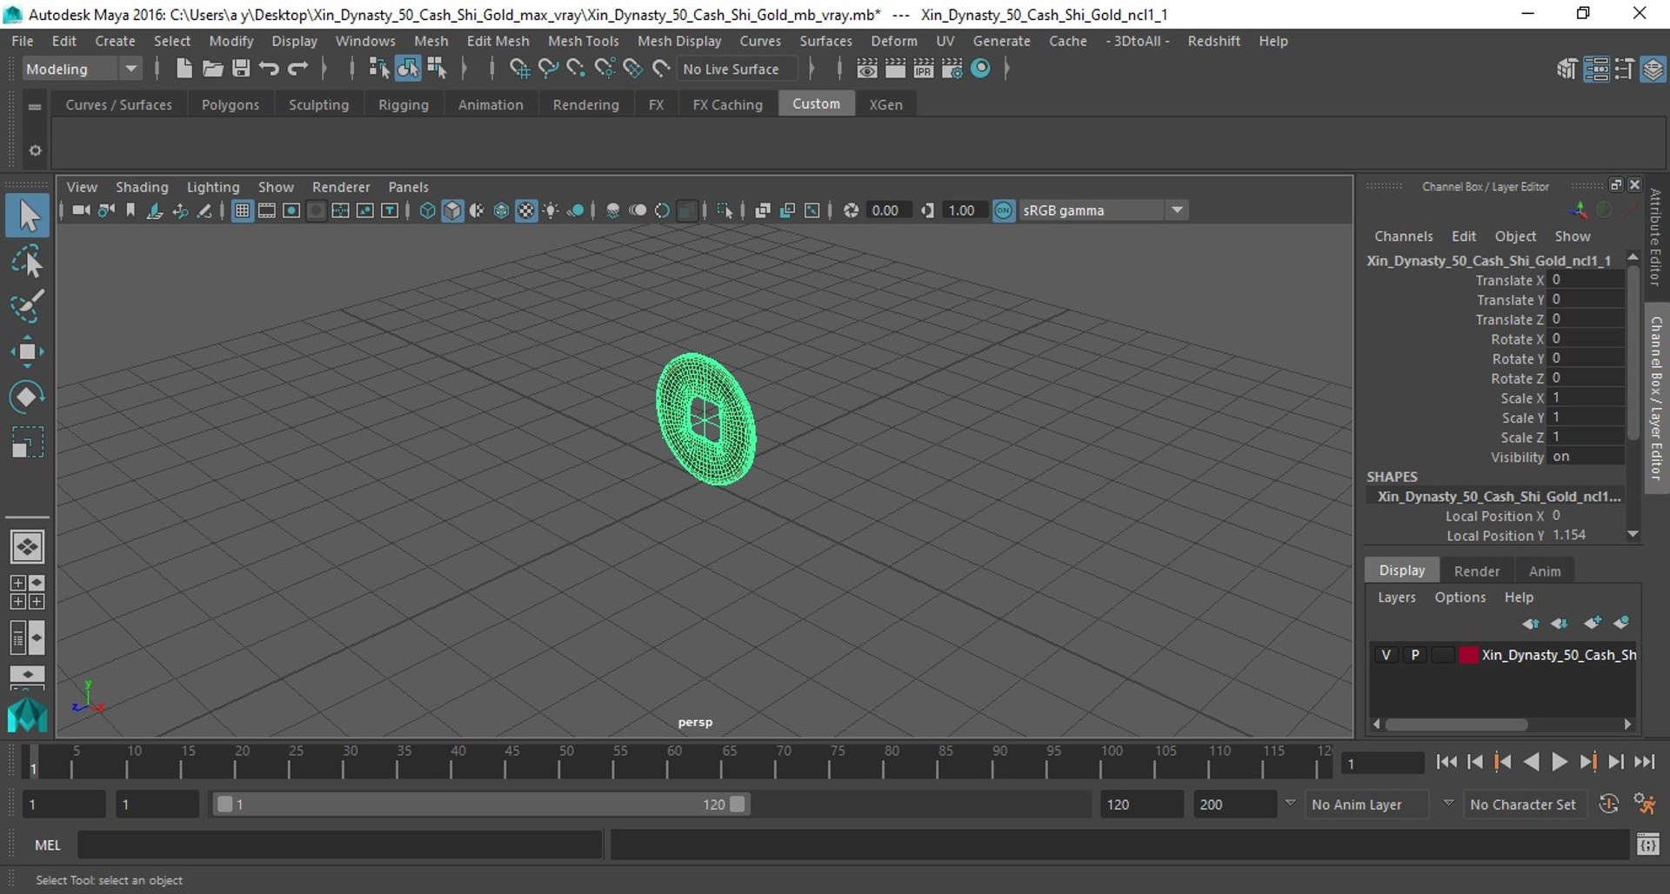Image resolution: width=1670 pixels, height=894 pixels.
Task: Open the Render View window
Action: tap(866, 69)
